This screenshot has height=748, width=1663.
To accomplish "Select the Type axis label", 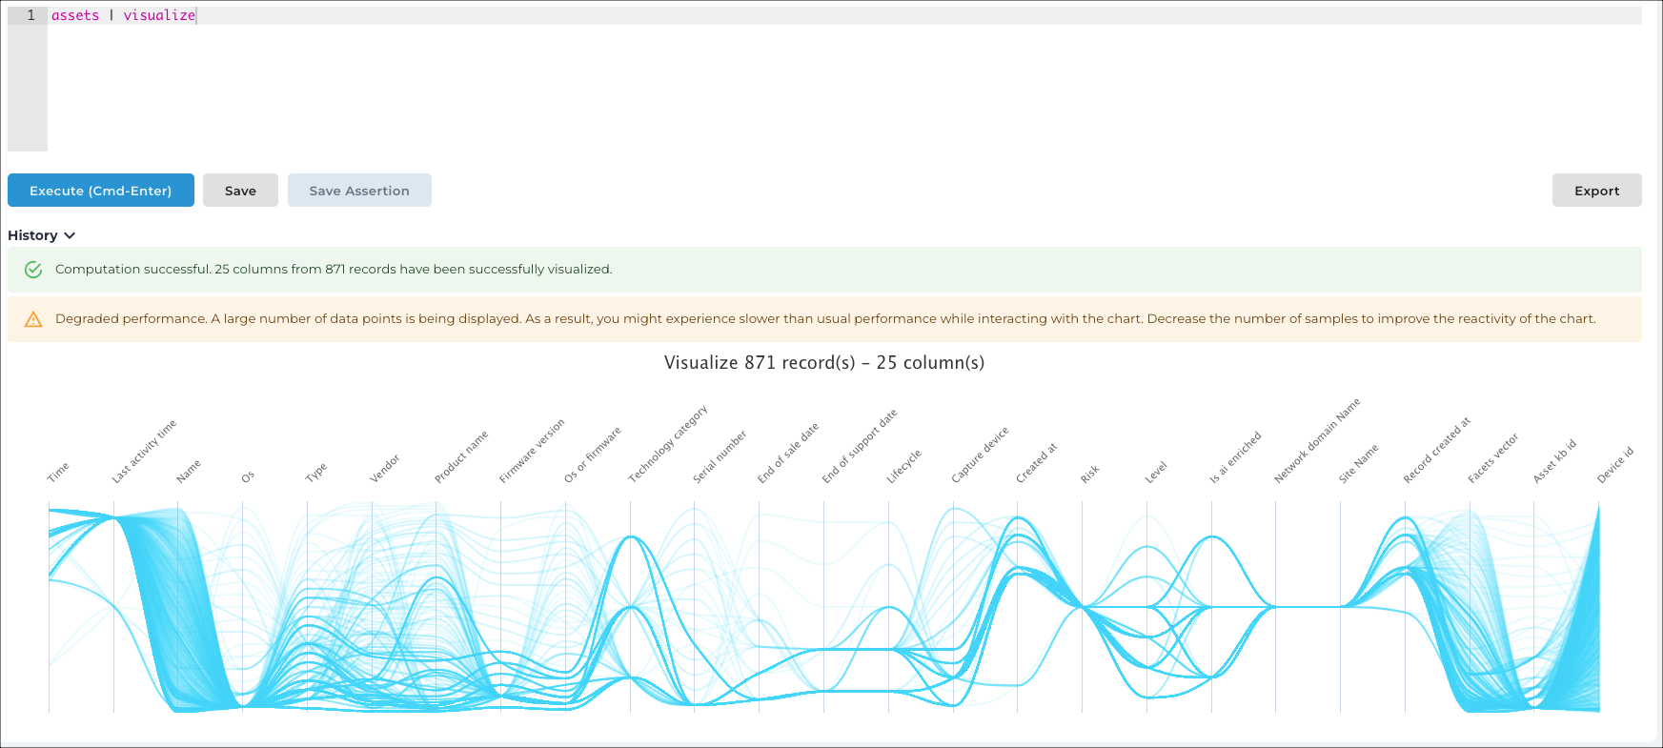I will coord(316,473).
